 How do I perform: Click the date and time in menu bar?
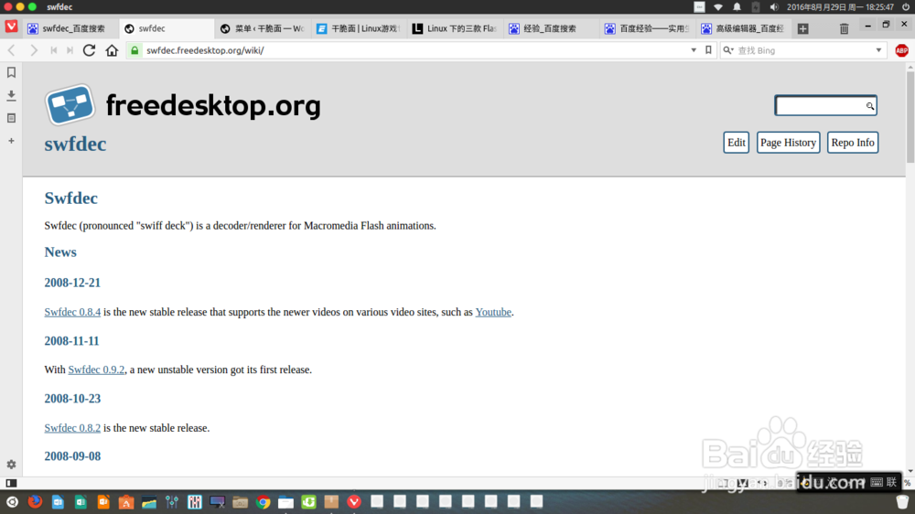pyautogui.click(x=840, y=7)
